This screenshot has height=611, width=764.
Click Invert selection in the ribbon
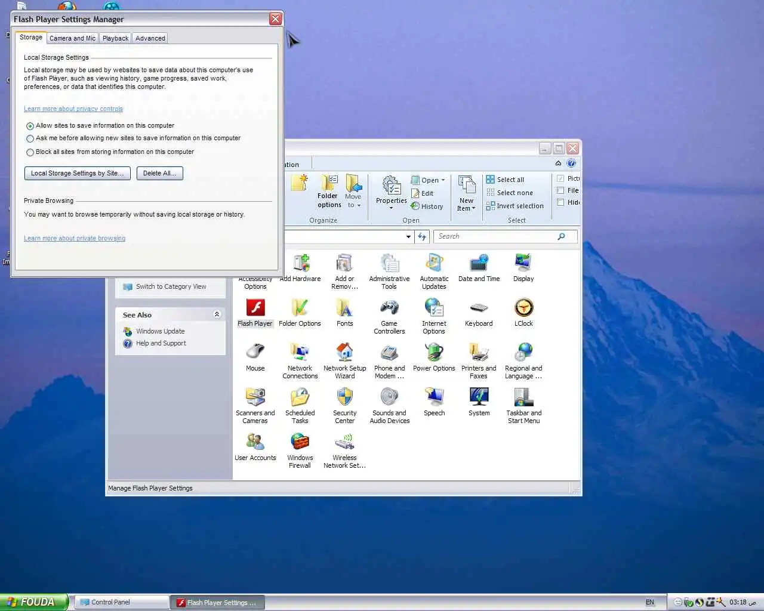tap(515, 206)
